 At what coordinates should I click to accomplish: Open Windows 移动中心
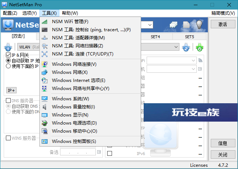90,131
